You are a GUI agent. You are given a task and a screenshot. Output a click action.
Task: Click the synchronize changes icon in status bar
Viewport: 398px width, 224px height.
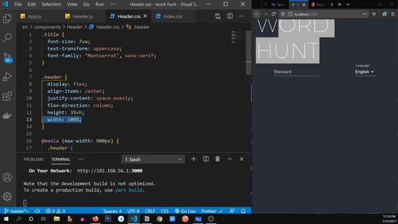point(37,211)
